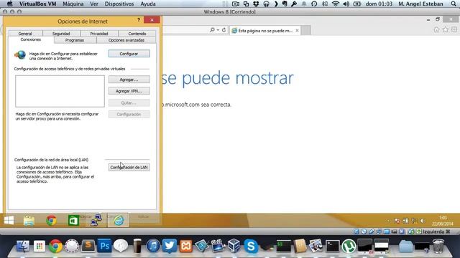The height and width of the screenshot is (258, 460).
Task: Select Internet Explorer on the Windows taskbar
Action: point(118,220)
